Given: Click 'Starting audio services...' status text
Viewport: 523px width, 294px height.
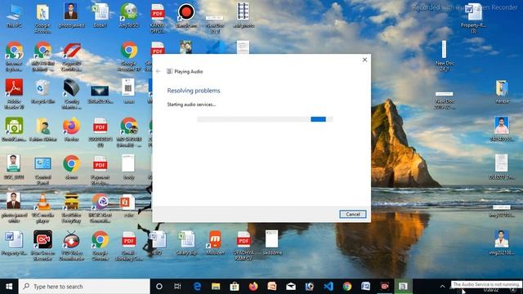Looking at the screenshot, I should (x=191, y=105).
